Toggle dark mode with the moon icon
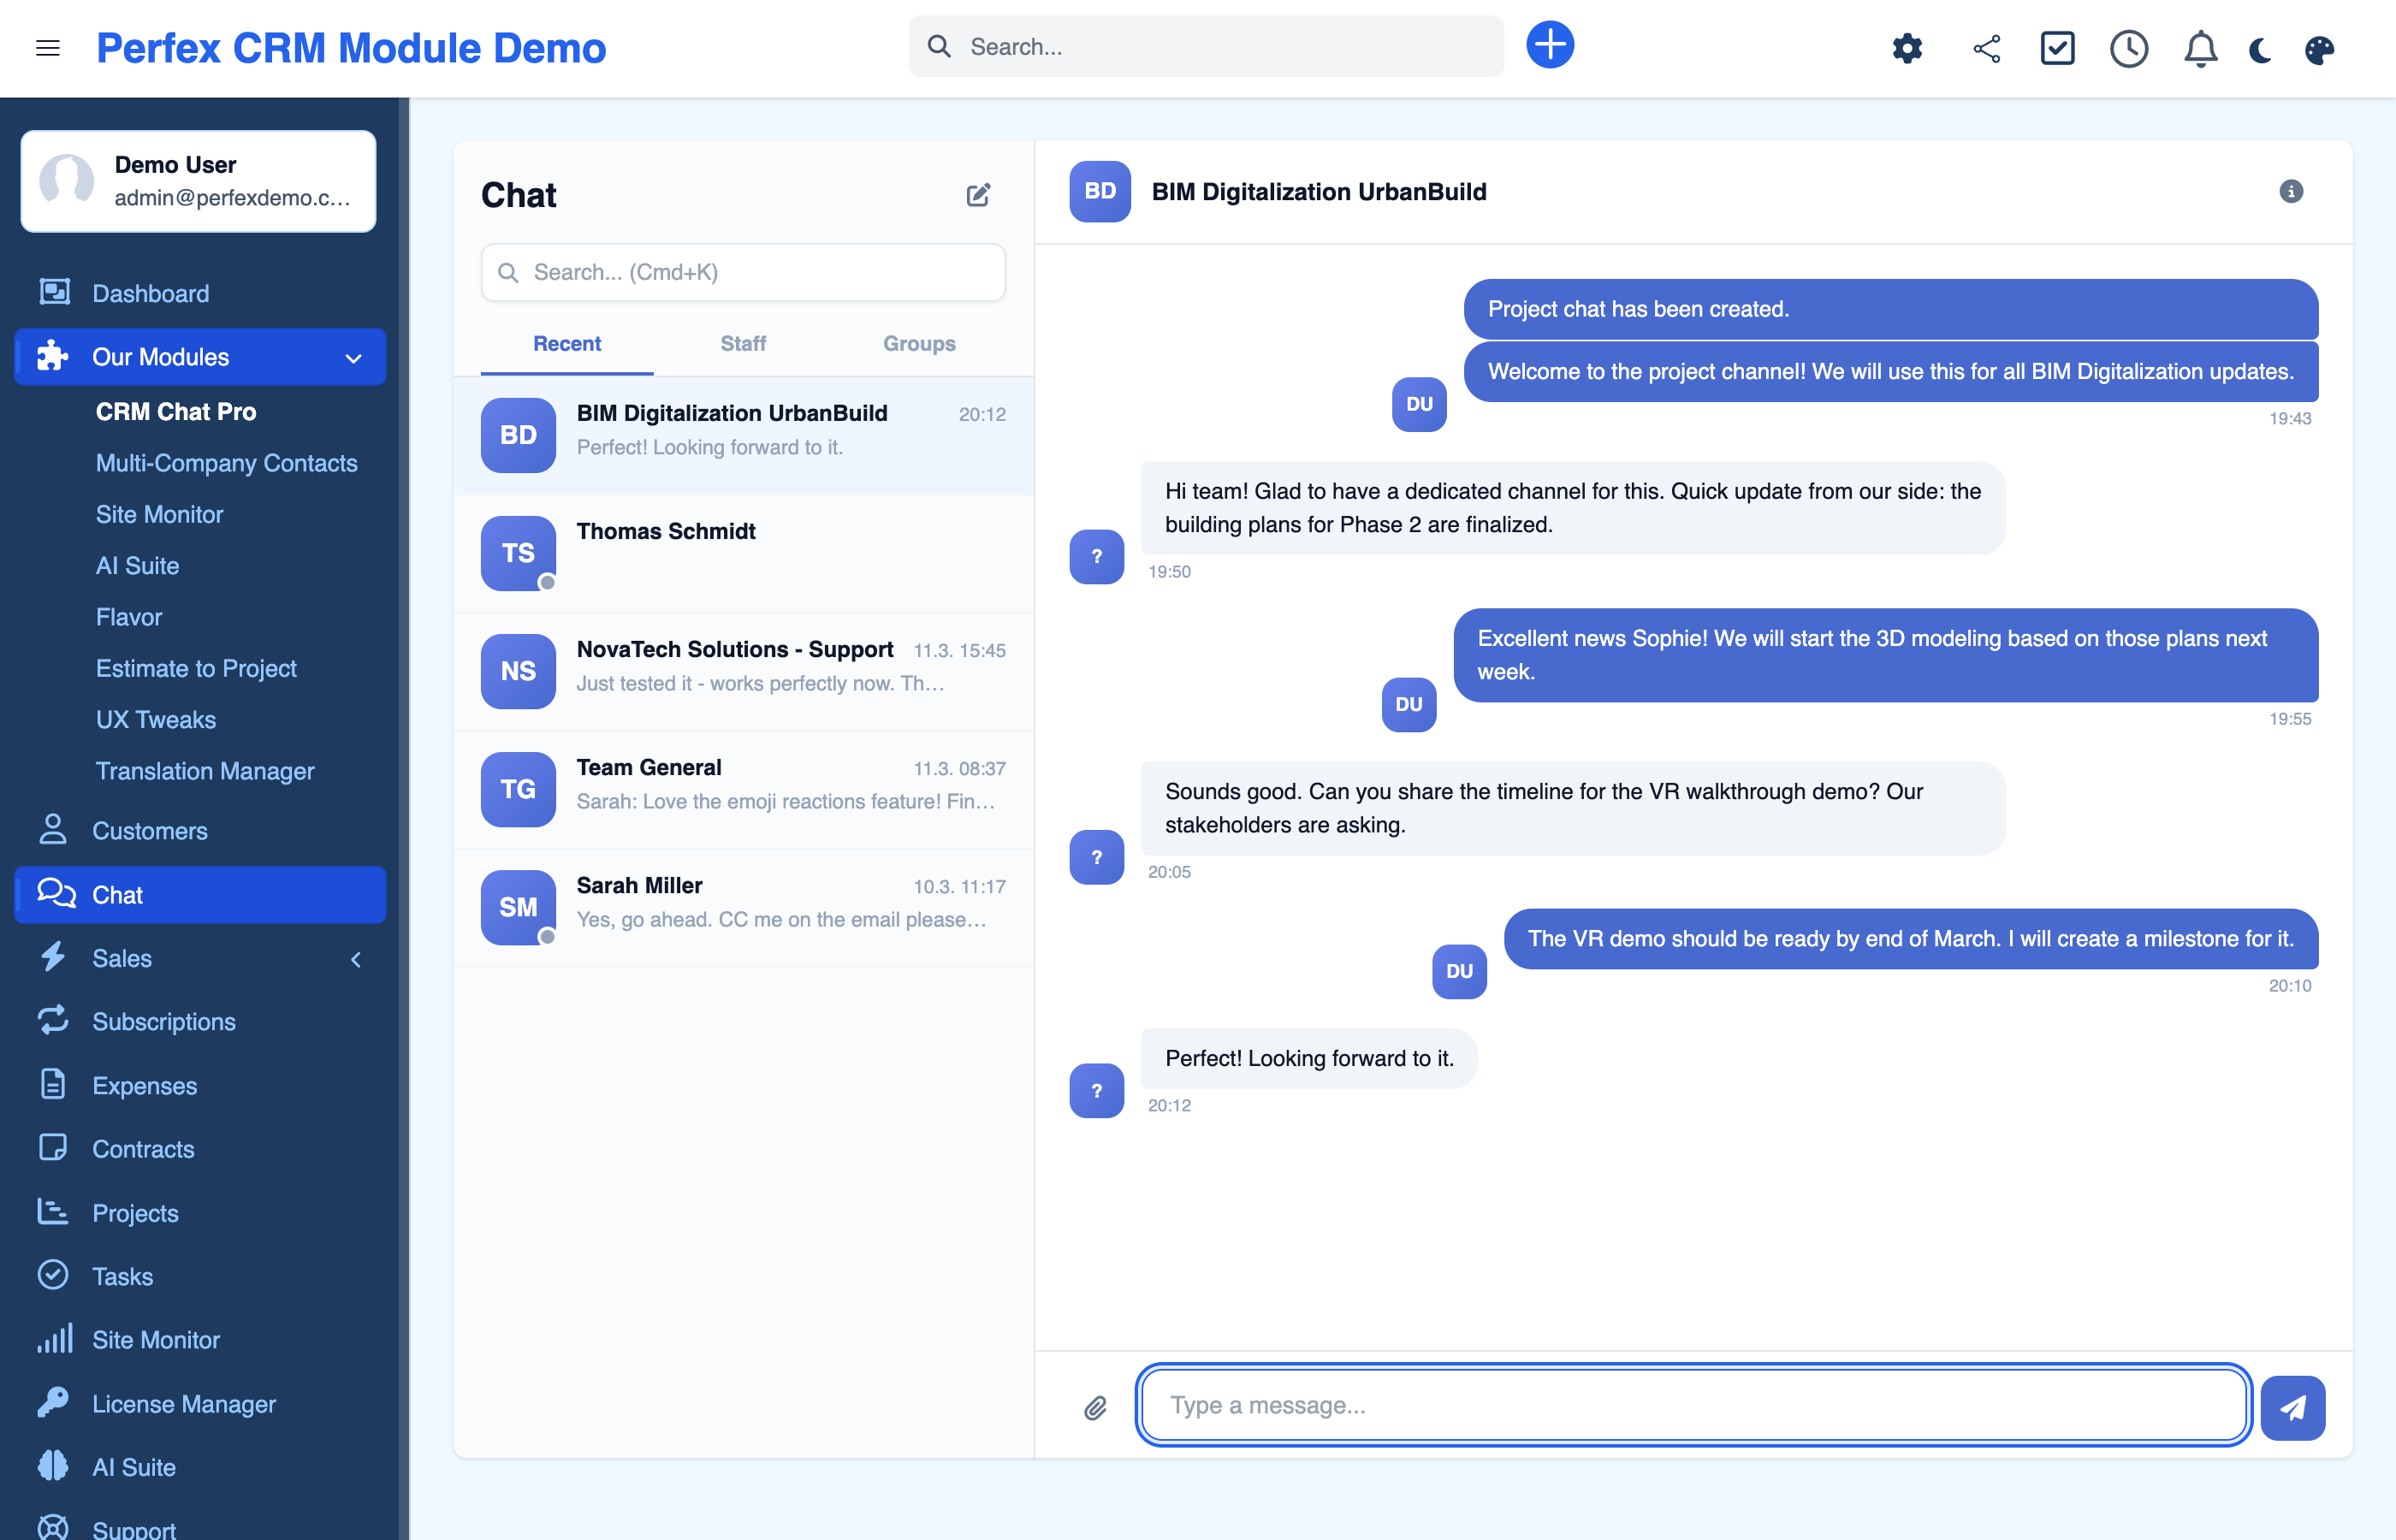Image resolution: width=2396 pixels, height=1540 pixels. pyautogui.click(x=2259, y=49)
